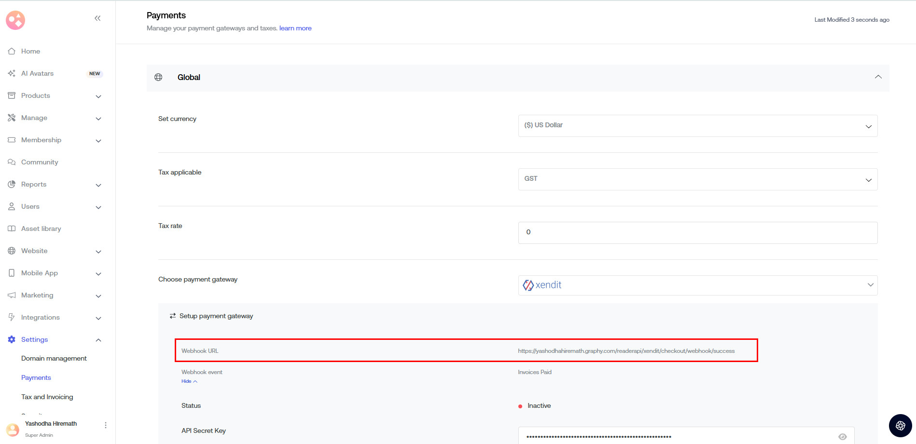
Task: Open the AI Avatars page
Action: pos(37,73)
